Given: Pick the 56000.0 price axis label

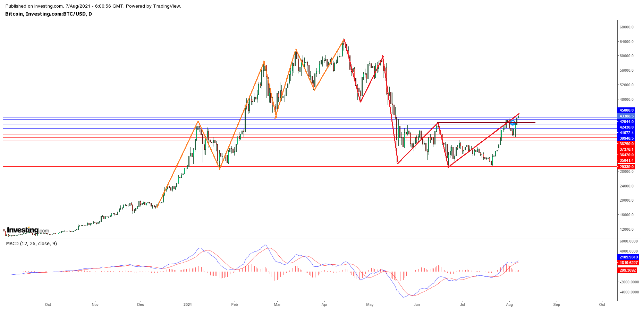Looking at the screenshot, I should click(627, 70).
